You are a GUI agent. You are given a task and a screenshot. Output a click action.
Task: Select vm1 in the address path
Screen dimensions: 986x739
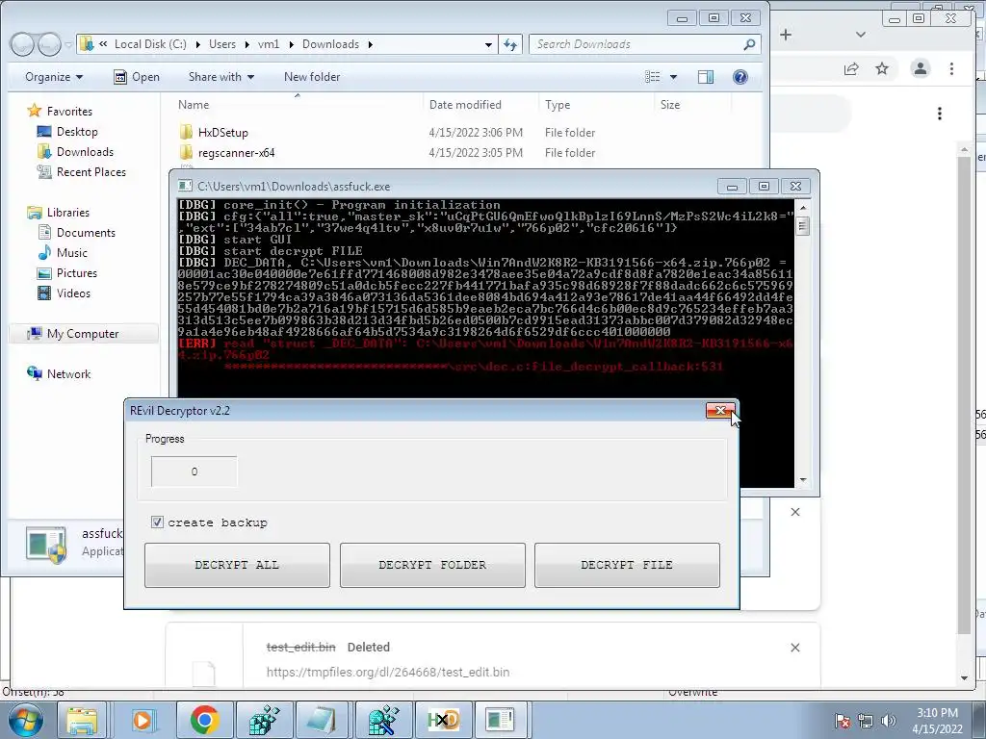click(x=269, y=44)
